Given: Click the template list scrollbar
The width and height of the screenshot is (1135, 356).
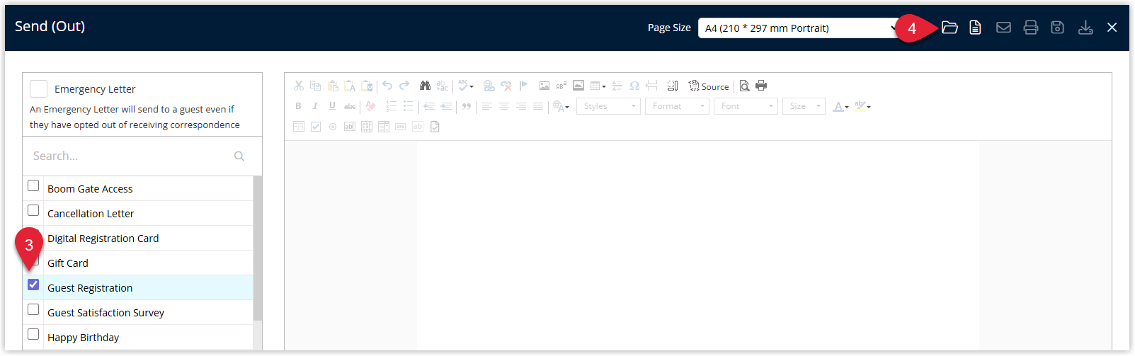Looking at the screenshot, I should click(258, 248).
